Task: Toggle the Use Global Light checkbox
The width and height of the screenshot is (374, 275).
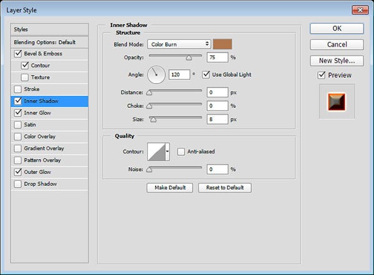Action: coord(206,75)
